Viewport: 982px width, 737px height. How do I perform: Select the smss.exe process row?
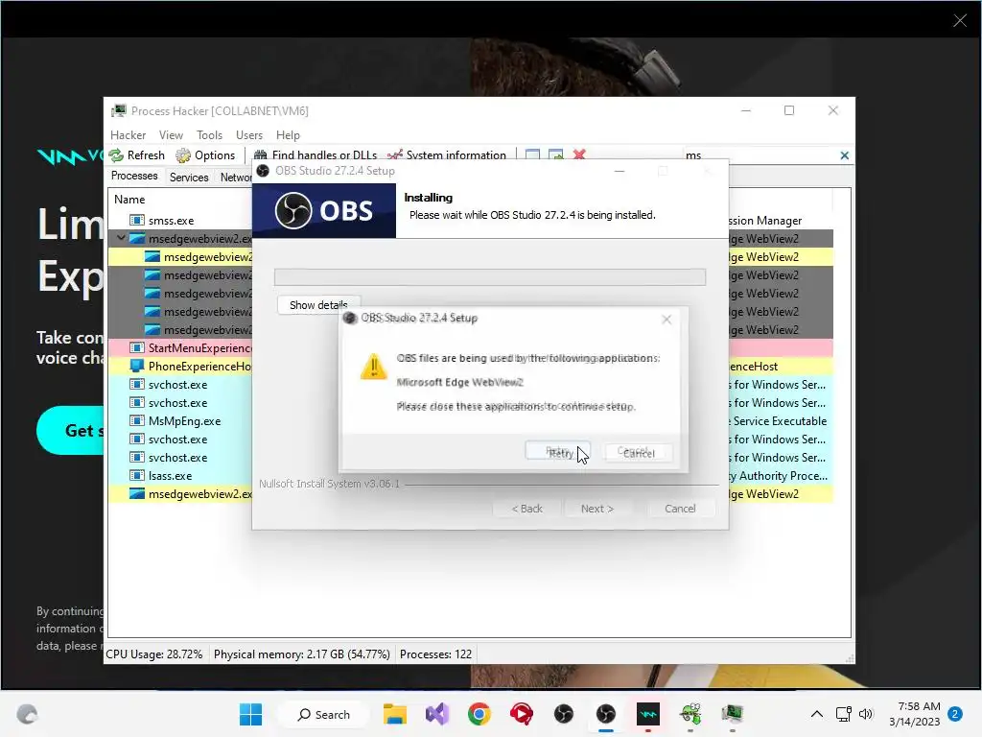471,221
